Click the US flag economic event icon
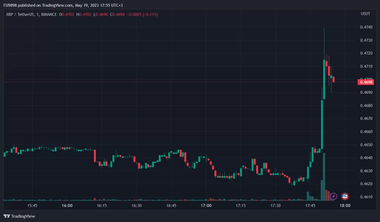Image resolution: width=380 pixels, height=222 pixels. click(x=345, y=196)
